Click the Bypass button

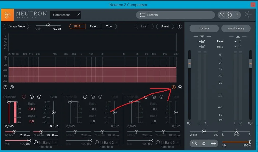coord(204,28)
